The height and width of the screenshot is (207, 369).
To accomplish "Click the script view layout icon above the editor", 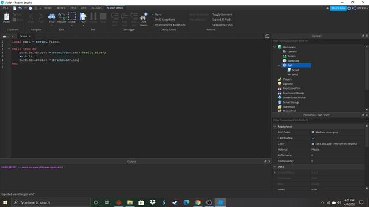I will click(x=267, y=36).
